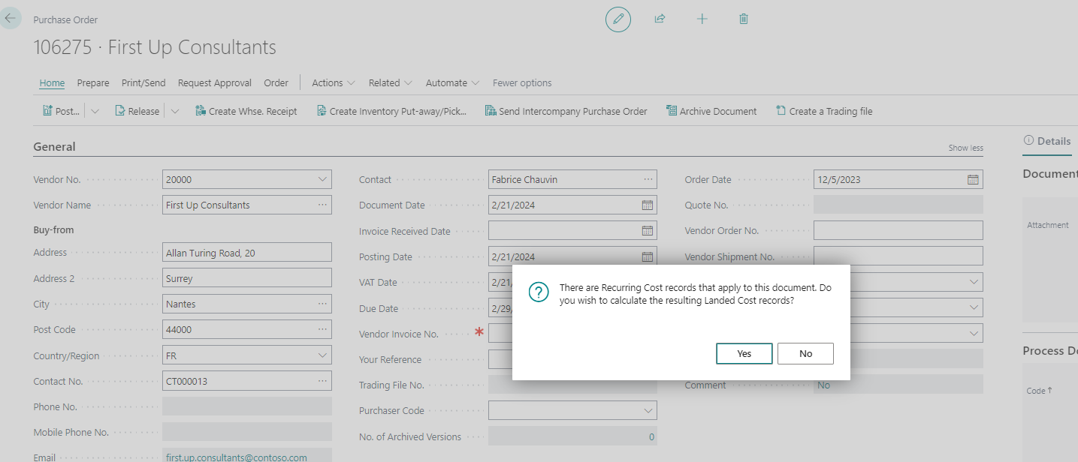This screenshot has height=462, width=1078.
Task: Click the Show less link
Action: (x=965, y=148)
